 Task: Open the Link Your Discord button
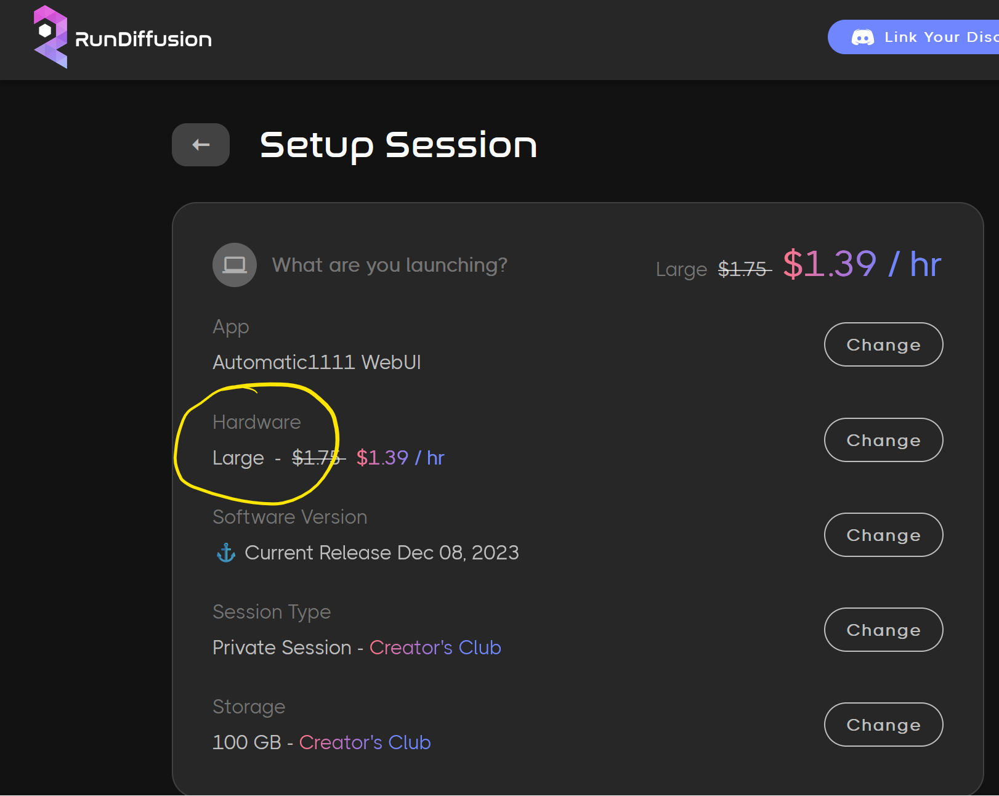tap(924, 37)
